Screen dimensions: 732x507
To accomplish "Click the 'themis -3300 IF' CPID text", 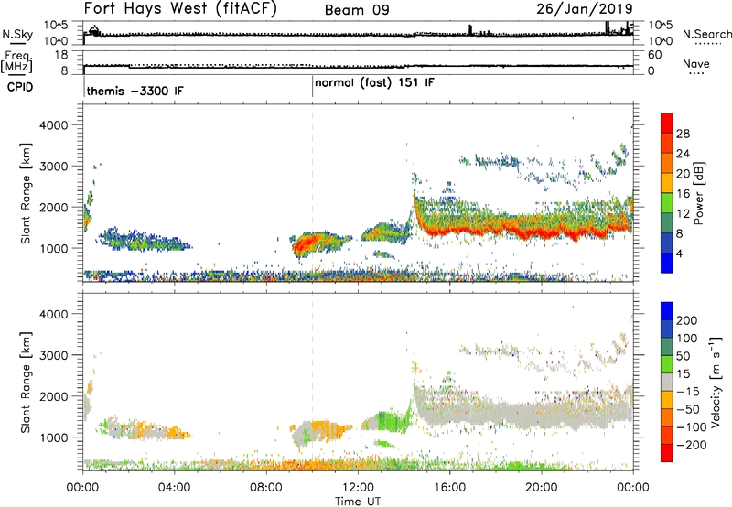I will point(135,91).
